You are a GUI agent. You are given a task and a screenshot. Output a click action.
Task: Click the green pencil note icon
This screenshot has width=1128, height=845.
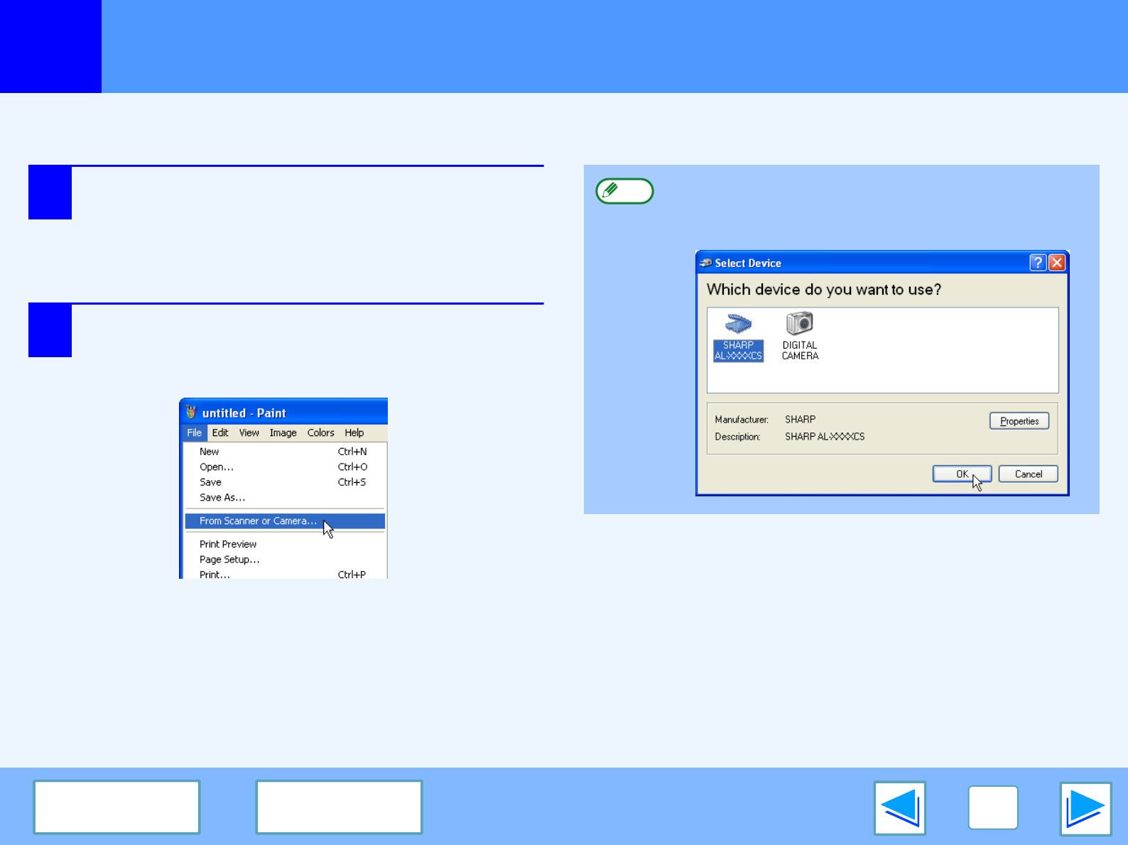click(x=624, y=191)
